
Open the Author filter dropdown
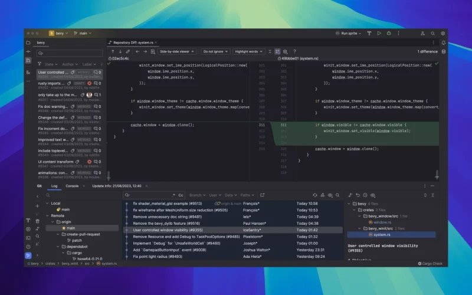click(x=70, y=64)
